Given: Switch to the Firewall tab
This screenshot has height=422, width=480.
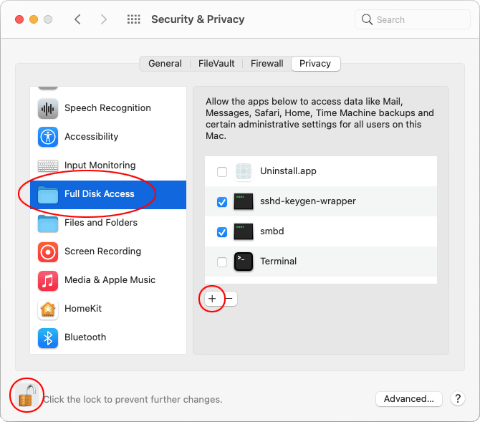Looking at the screenshot, I should pyautogui.click(x=267, y=63).
